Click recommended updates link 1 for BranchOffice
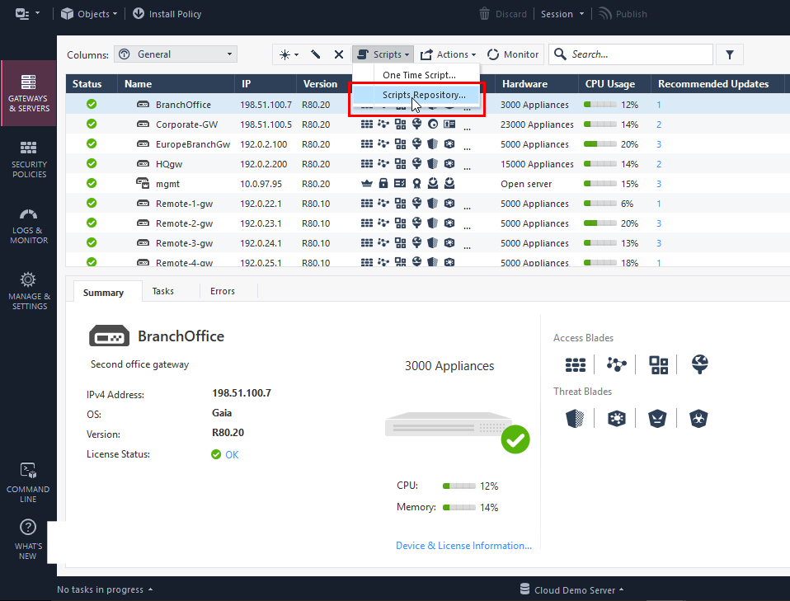The height and width of the screenshot is (601, 790). tap(659, 105)
